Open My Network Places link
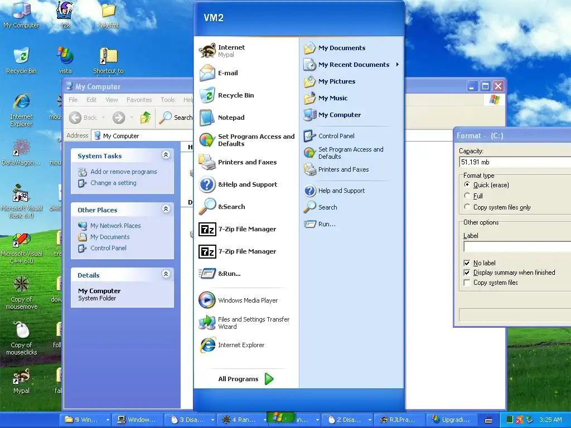Image resolution: width=571 pixels, height=428 pixels. [115, 226]
